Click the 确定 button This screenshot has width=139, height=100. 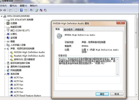[102, 94]
